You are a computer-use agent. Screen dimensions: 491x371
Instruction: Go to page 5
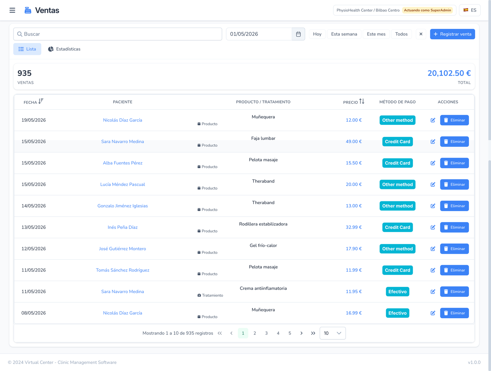tap(290, 333)
